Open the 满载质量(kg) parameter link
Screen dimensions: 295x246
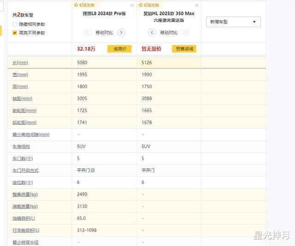(x=25, y=206)
